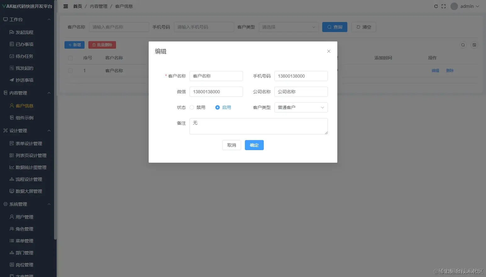The height and width of the screenshot is (277, 486).
Task: Tick the checkbox of table row 1
Action: 70,71
